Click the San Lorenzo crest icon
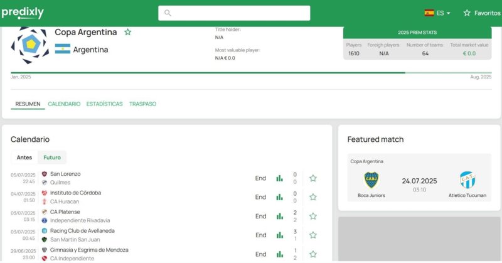This screenshot has height=263, width=502. click(x=45, y=174)
